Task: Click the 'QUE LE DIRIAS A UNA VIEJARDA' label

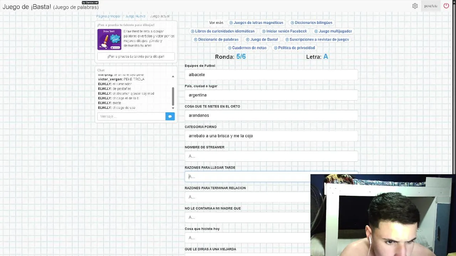Action: 211,249
